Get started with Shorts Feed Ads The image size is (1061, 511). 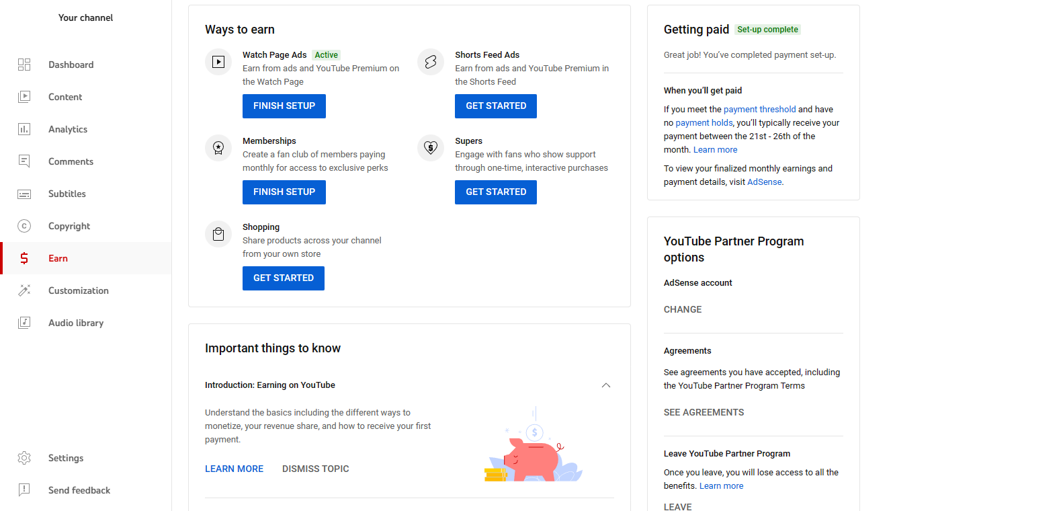click(495, 106)
